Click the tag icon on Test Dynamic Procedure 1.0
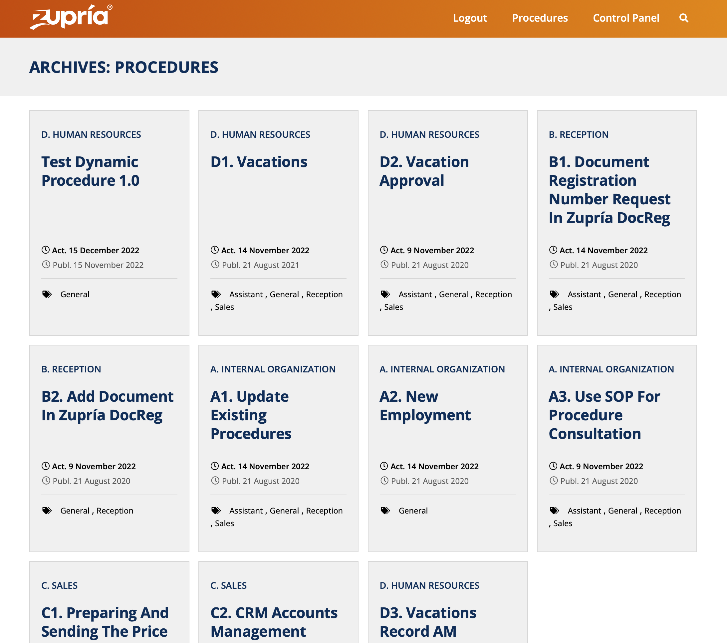727x643 pixels. click(x=47, y=294)
